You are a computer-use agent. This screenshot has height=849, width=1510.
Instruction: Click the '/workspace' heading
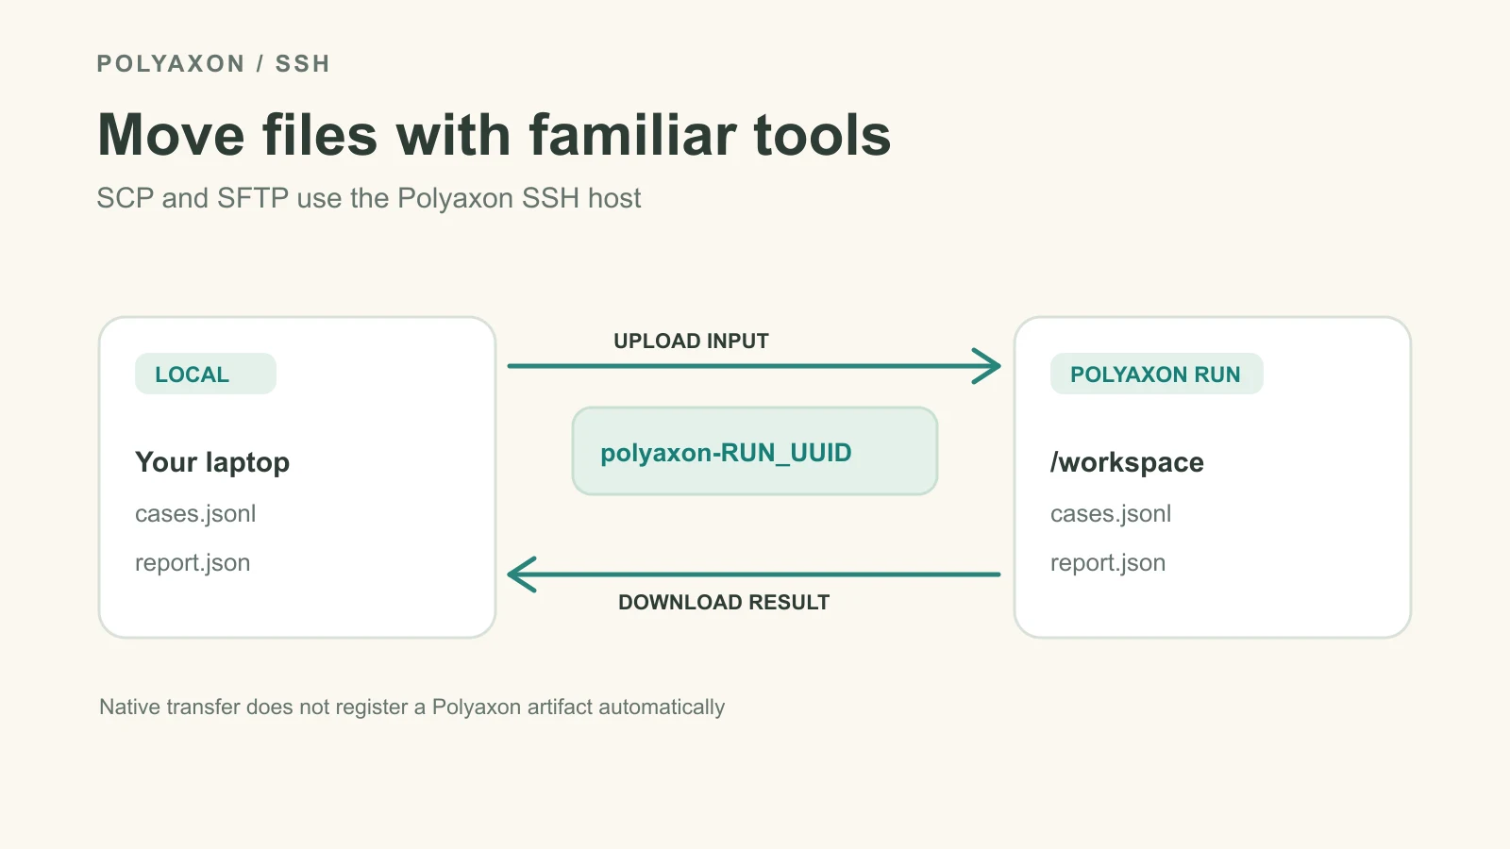pyautogui.click(x=1127, y=462)
